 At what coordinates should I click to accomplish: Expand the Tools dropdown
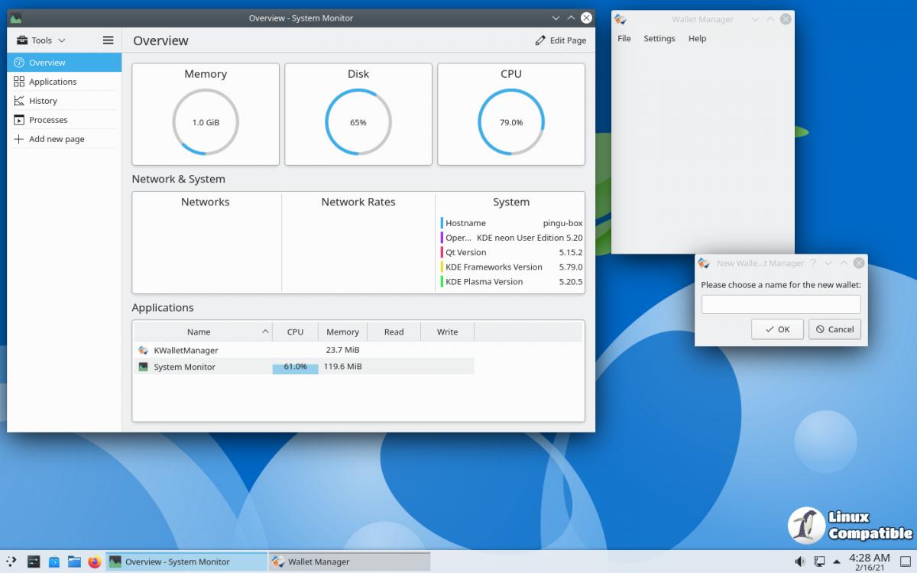pos(41,40)
